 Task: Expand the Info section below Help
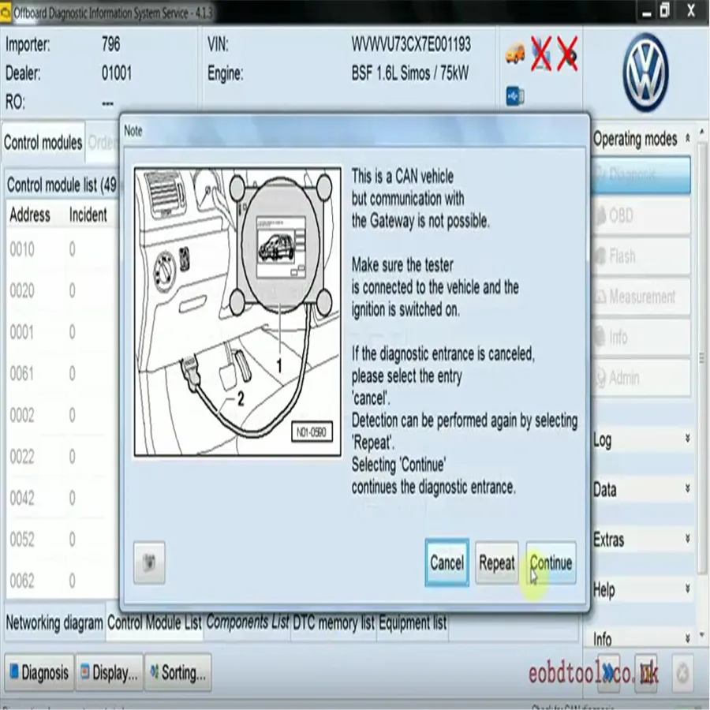pyautogui.click(x=688, y=638)
